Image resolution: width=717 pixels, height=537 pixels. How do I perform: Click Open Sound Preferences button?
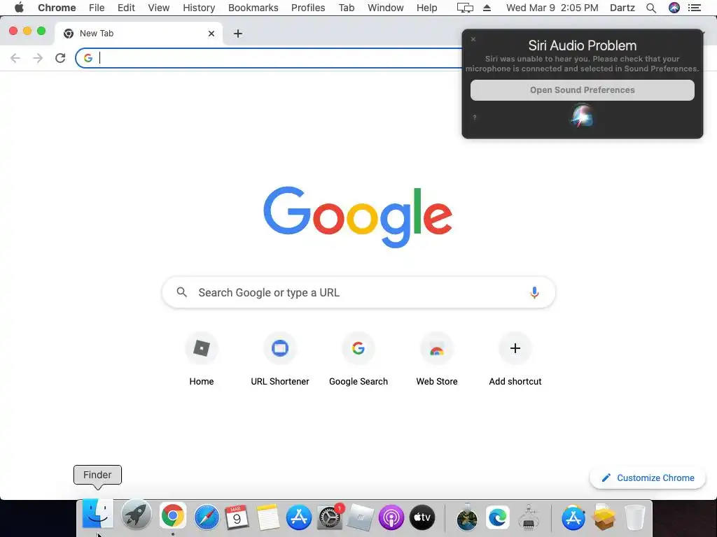point(582,90)
